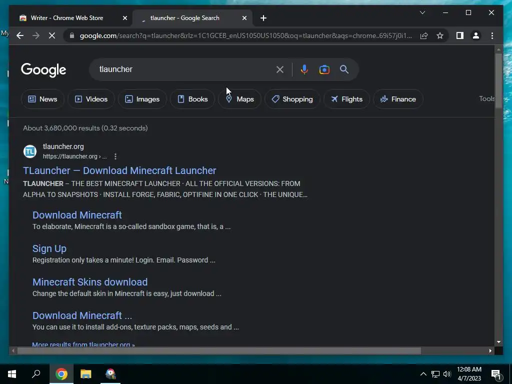This screenshot has width=512, height=384.
Task: Open Windows taskbar search
Action: (x=36, y=374)
